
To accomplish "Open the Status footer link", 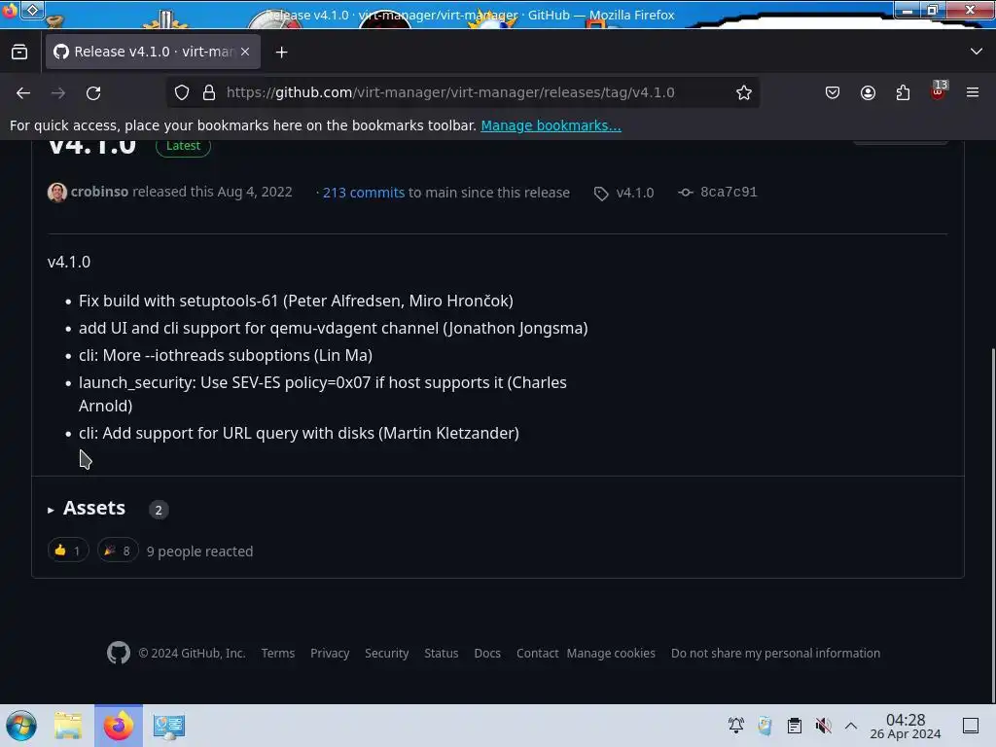I will point(442,653).
